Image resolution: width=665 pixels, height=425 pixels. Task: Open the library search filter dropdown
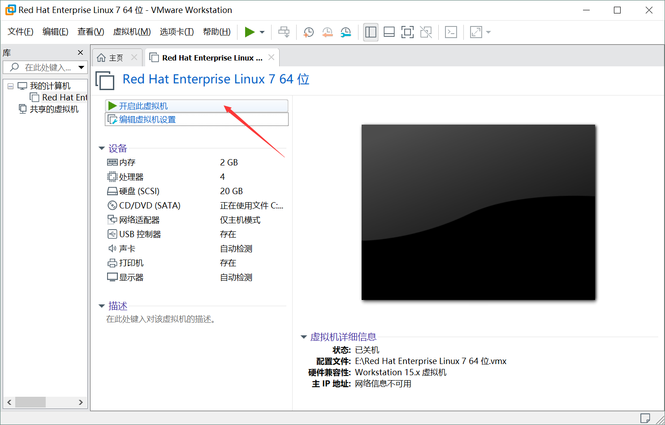pyautogui.click(x=82, y=68)
